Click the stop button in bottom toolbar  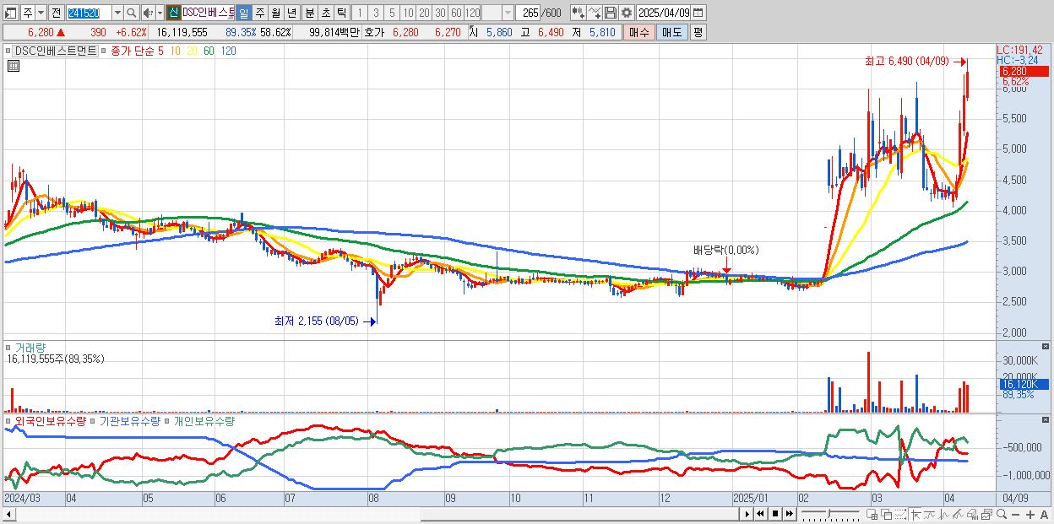[x=775, y=514]
